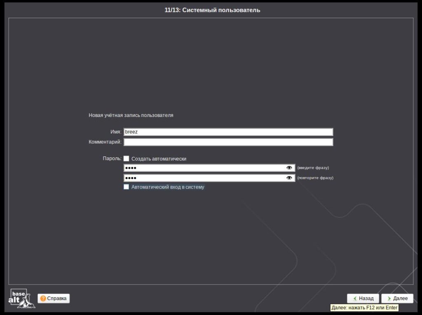This screenshot has height=315, width=422.
Task: Click the question-mark icon on the Справка button
Action: coord(43,299)
